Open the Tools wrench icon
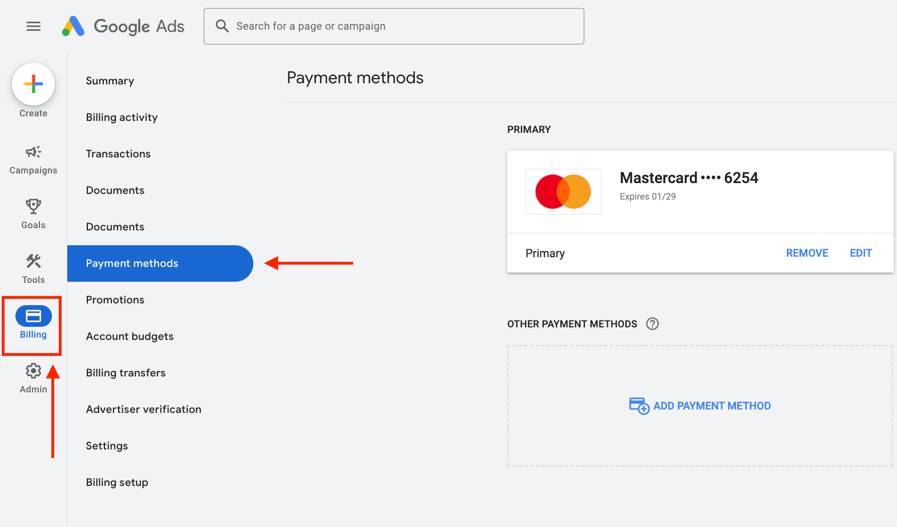This screenshot has height=527, width=897. point(33,262)
